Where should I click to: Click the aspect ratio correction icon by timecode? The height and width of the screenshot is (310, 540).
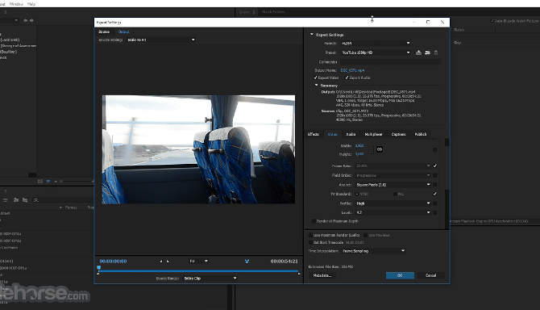(x=247, y=262)
